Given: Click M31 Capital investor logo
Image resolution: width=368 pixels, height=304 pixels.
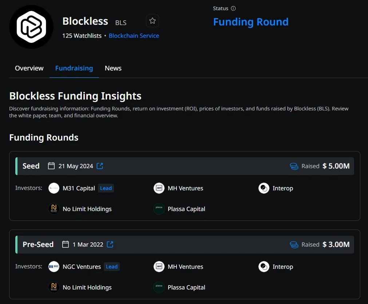Looking at the screenshot, I should 54,188.
